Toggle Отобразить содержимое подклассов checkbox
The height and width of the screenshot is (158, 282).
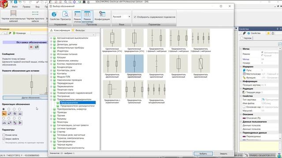(x=135, y=17)
